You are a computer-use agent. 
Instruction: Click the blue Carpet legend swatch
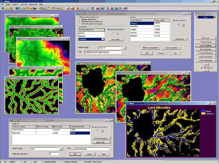(x=203, y=111)
